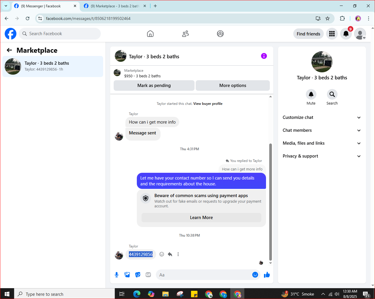Open browser extensions puzzle icon
The image size is (375, 299).
(342, 18)
